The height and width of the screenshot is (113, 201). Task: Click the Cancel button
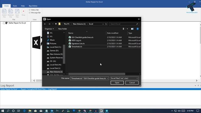[132, 83]
